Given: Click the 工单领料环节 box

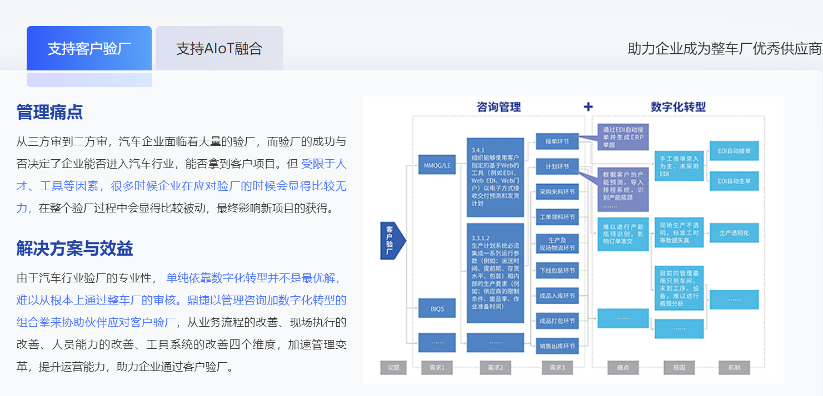Looking at the screenshot, I should pyautogui.click(x=557, y=217).
